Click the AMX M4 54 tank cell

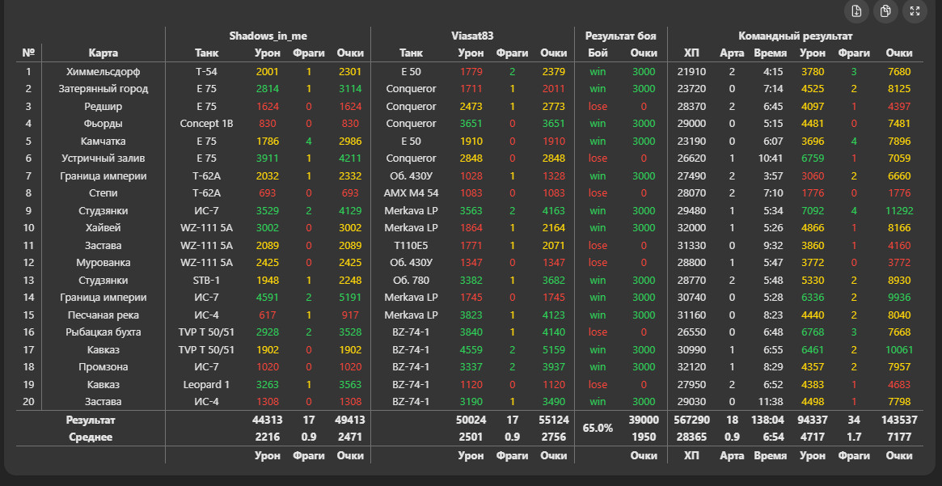[x=412, y=193]
